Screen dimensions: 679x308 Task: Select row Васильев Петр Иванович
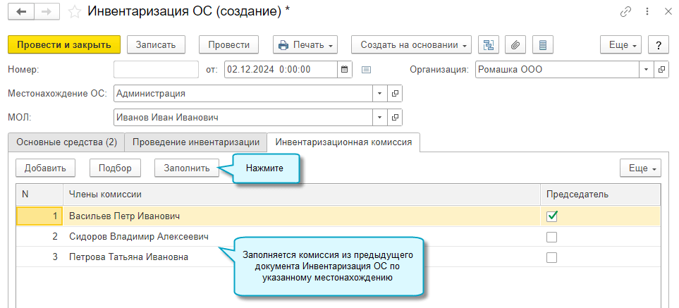click(338, 216)
